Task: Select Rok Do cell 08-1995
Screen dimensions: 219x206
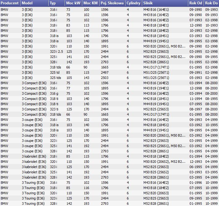Action: 211,99
